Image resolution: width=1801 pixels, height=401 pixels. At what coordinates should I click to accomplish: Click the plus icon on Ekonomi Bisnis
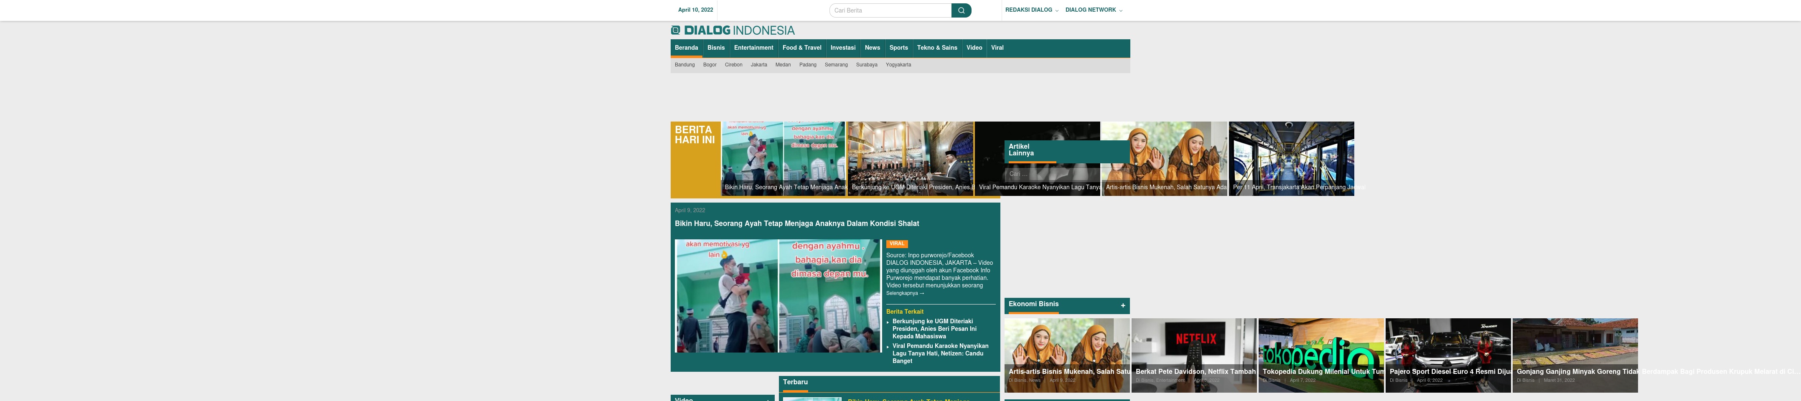click(1123, 305)
